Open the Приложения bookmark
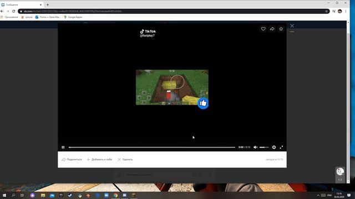 click(x=9, y=17)
